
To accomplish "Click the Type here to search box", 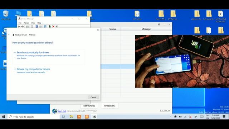I will (34, 117).
